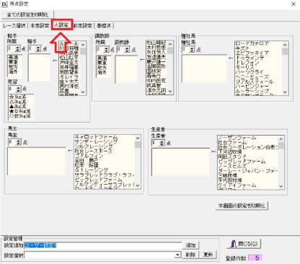The image size is (300, 264).
Task: Select the 人設定 tab
Action: click(x=61, y=25)
